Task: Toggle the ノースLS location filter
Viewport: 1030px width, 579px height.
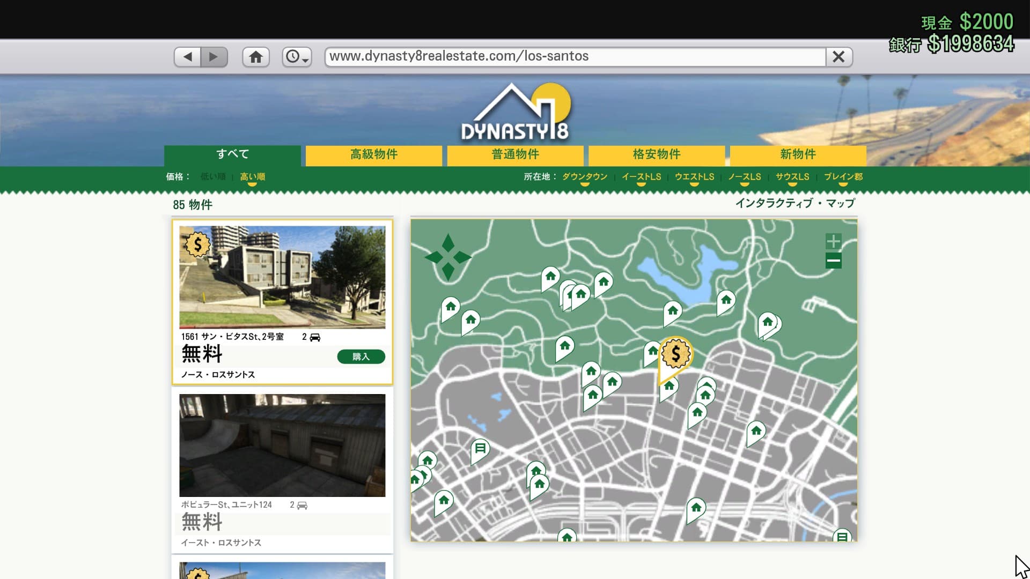Action: click(745, 177)
